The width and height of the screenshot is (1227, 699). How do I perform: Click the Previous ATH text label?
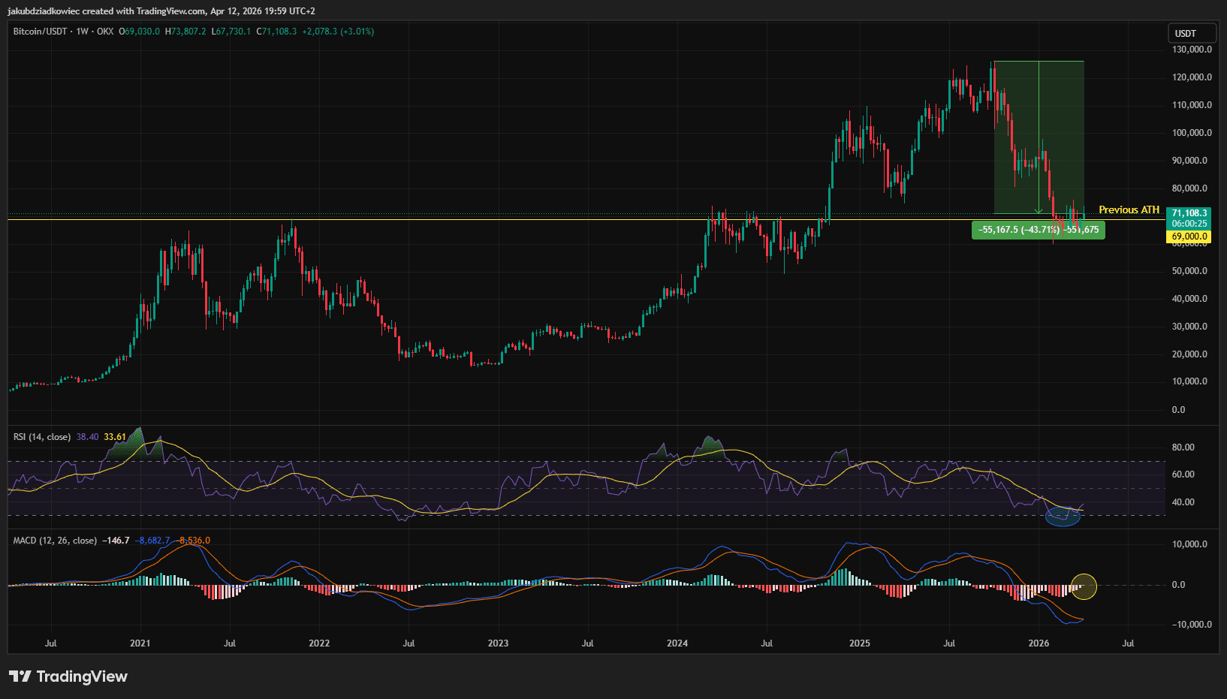point(1129,209)
